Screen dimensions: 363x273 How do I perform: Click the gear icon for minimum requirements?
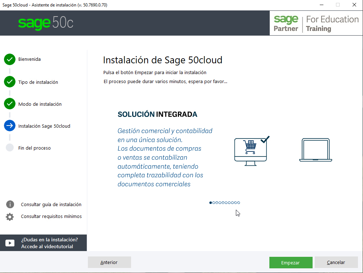(10, 217)
